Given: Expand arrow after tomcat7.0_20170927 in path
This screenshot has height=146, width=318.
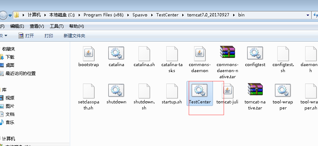Looking at the screenshot, I should pyautogui.click(x=234, y=15).
